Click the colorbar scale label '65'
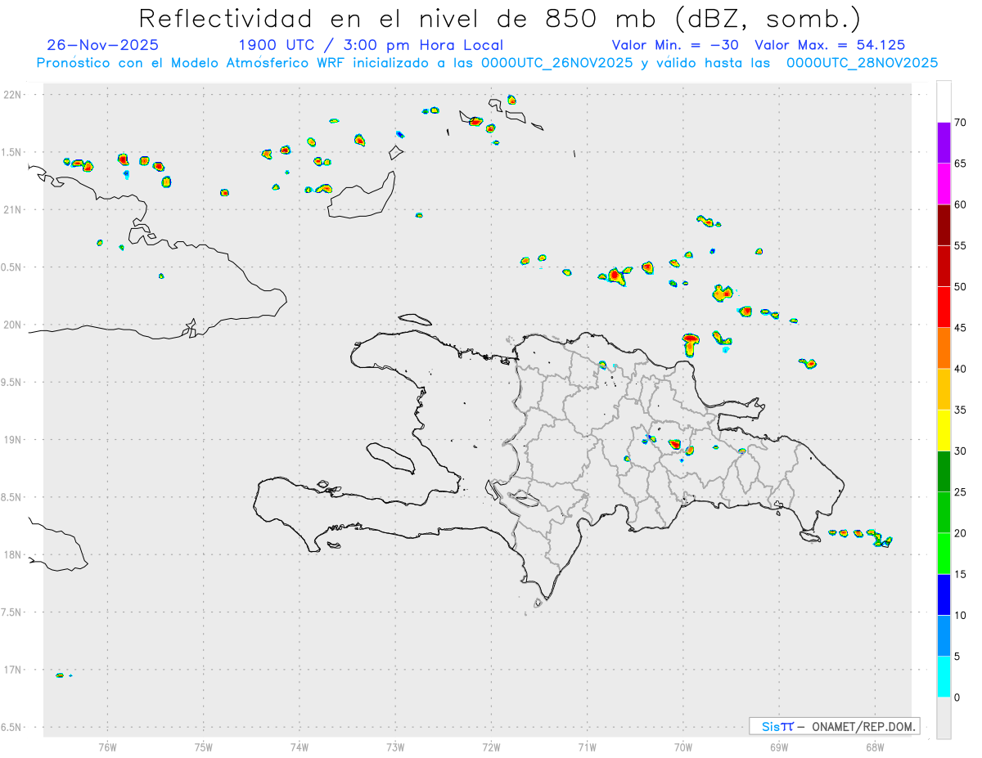 pyautogui.click(x=961, y=164)
